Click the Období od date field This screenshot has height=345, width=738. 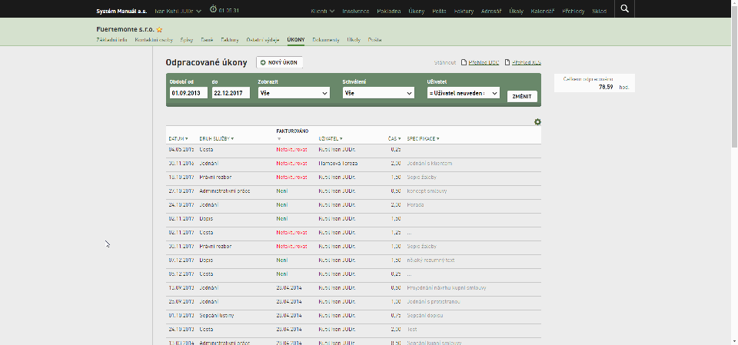pos(188,93)
